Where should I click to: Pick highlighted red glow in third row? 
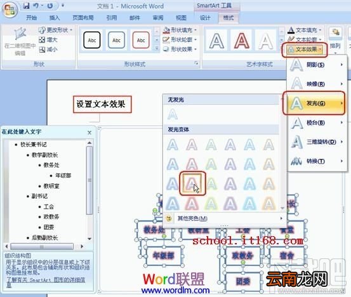coord(192,183)
